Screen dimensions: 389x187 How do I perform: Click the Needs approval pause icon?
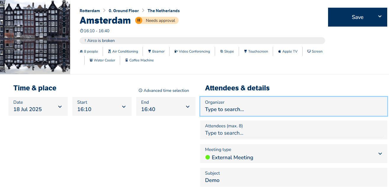[139, 20]
